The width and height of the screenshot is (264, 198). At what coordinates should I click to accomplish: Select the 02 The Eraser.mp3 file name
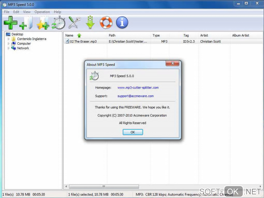tap(83, 41)
